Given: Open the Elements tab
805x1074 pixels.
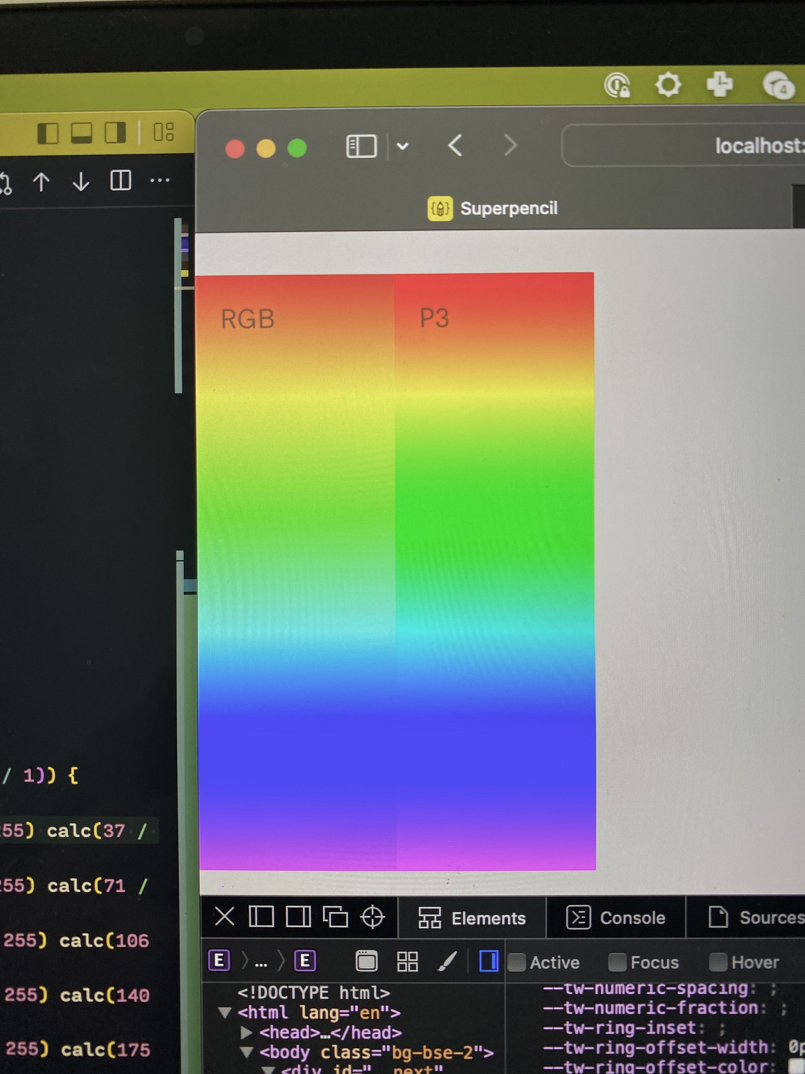Looking at the screenshot, I should pos(472,918).
